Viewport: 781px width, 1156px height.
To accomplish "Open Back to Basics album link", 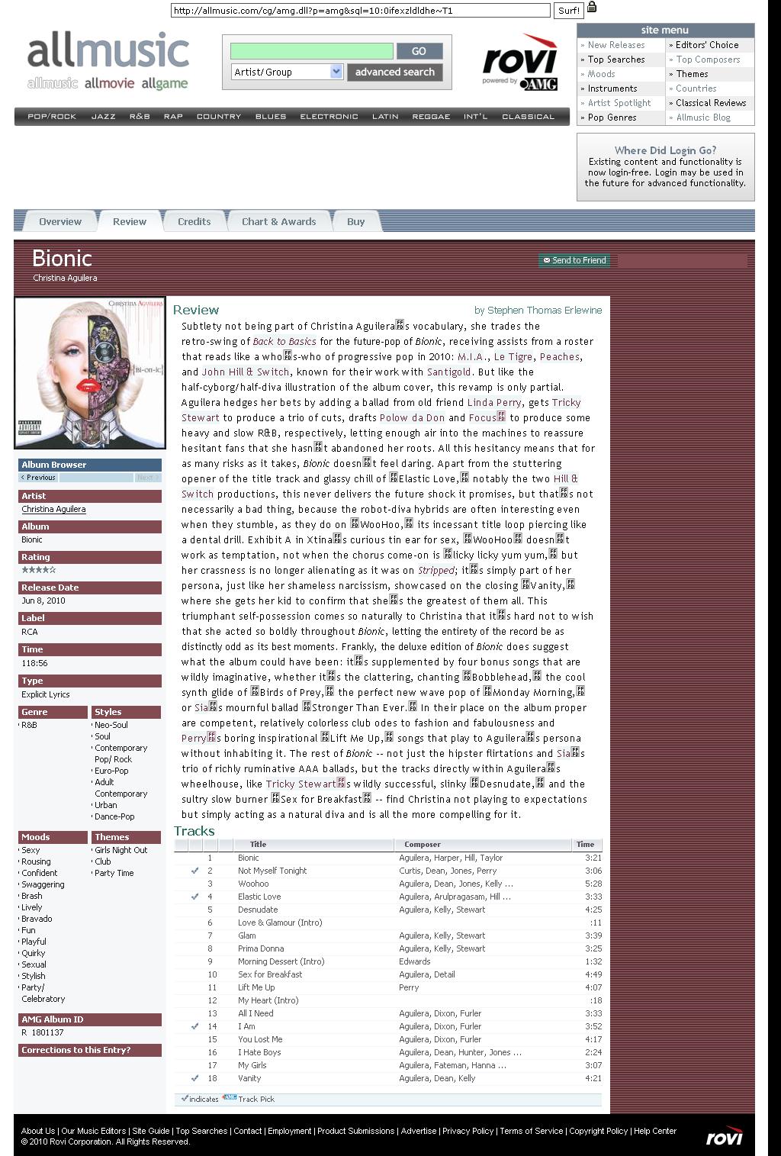I will point(284,341).
